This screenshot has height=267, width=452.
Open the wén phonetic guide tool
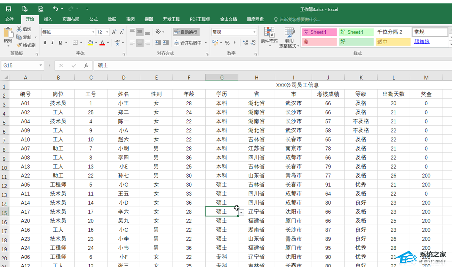[117, 42]
